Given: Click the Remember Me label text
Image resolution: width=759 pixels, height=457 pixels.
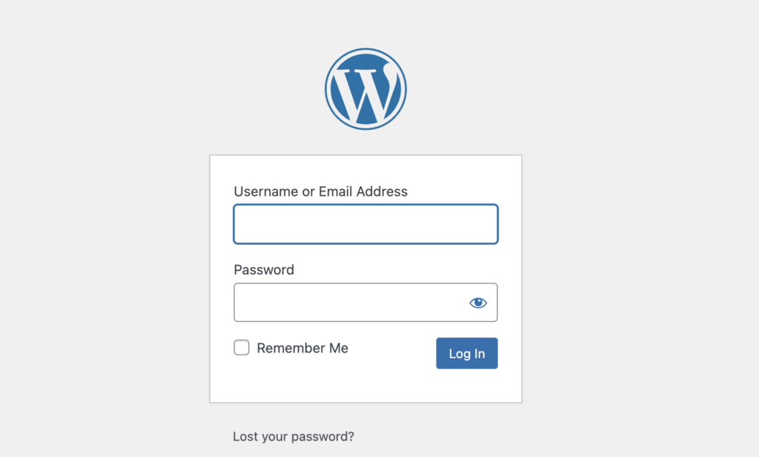Looking at the screenshot, I should 302,348.
